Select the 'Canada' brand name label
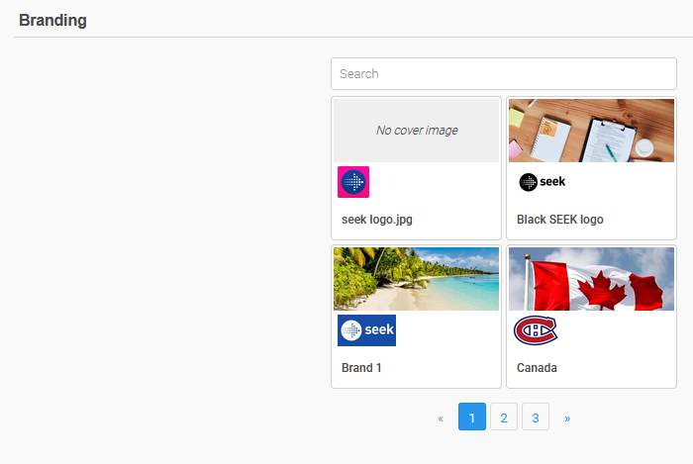This screenshot has width=693, height=464. (x=537, y=368)
